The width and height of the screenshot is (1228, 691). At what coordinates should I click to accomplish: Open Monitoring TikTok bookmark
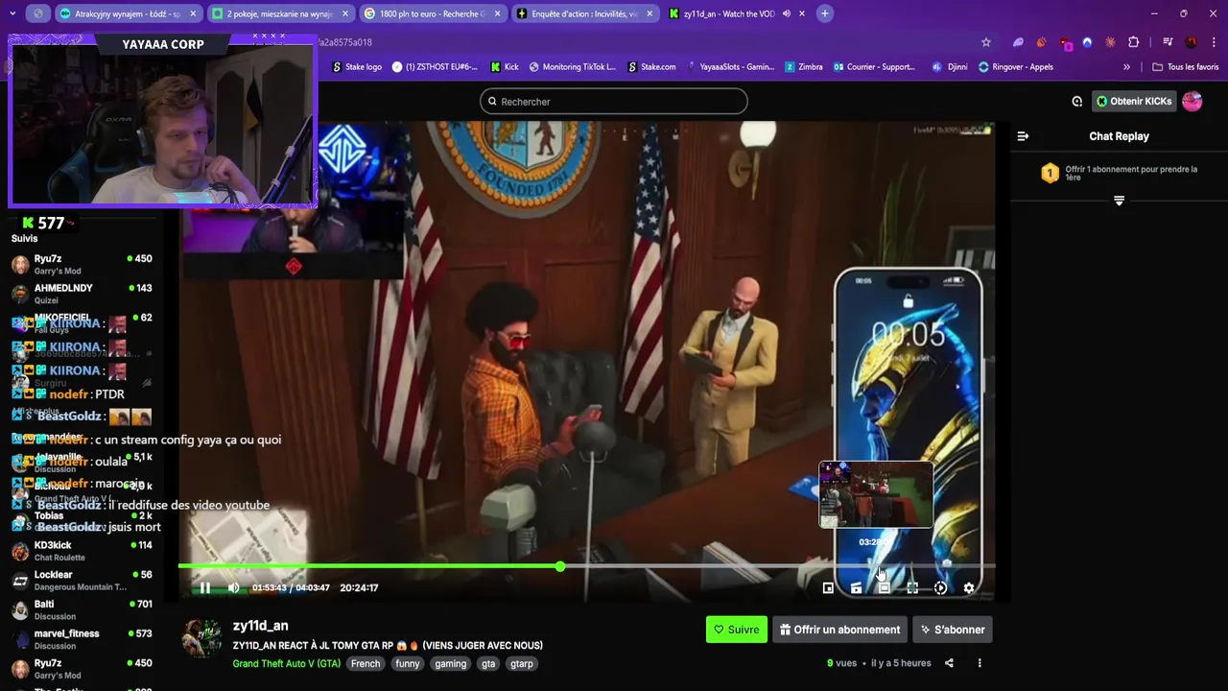pyautogui.click(x=573, y=67)
